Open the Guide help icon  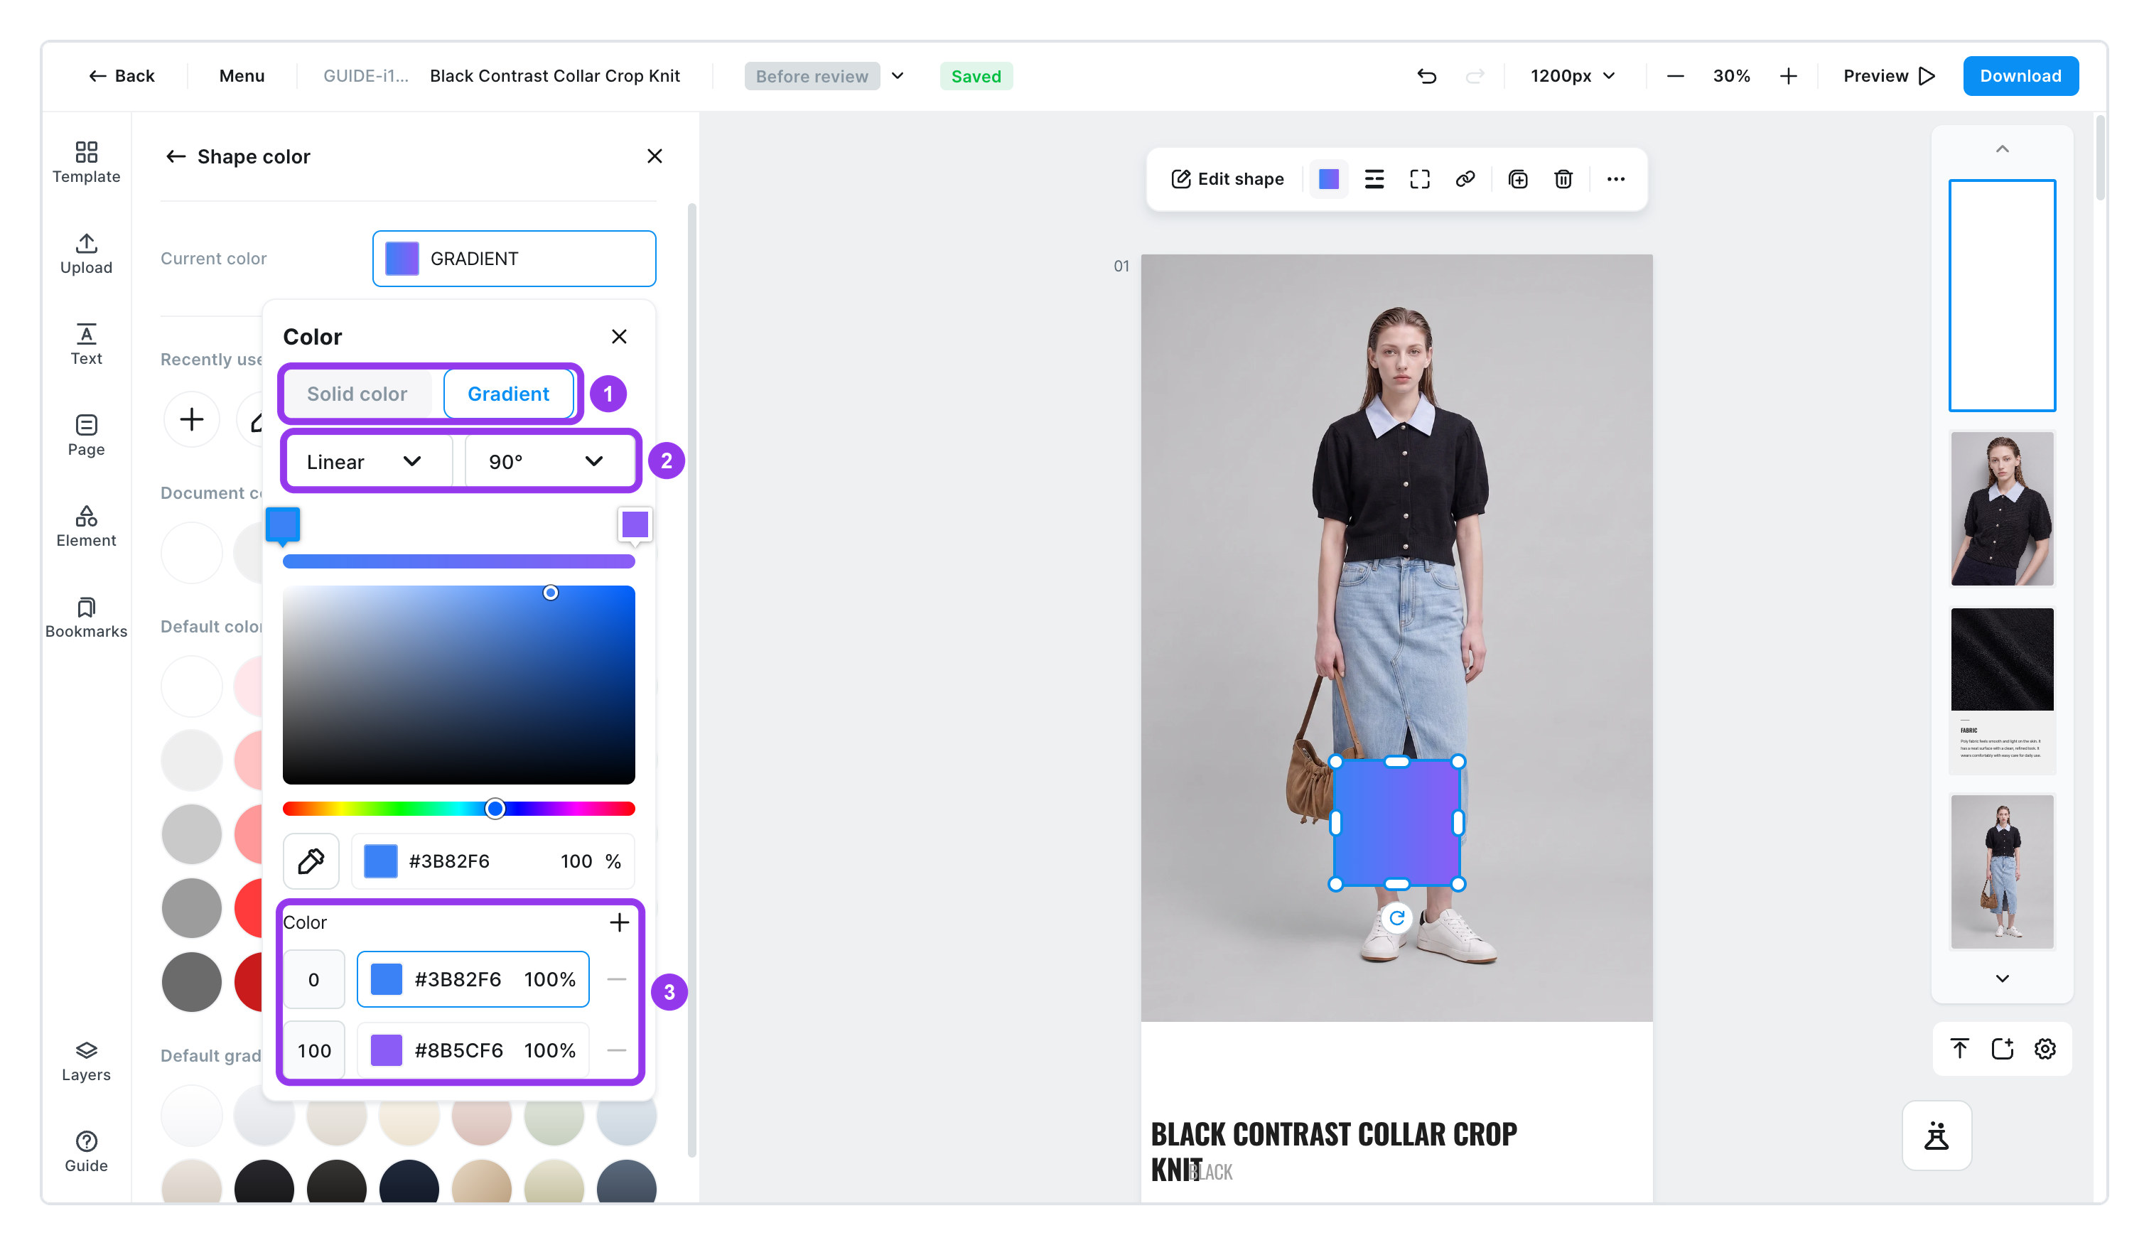pyautogui.click(x=86, y=1152)
